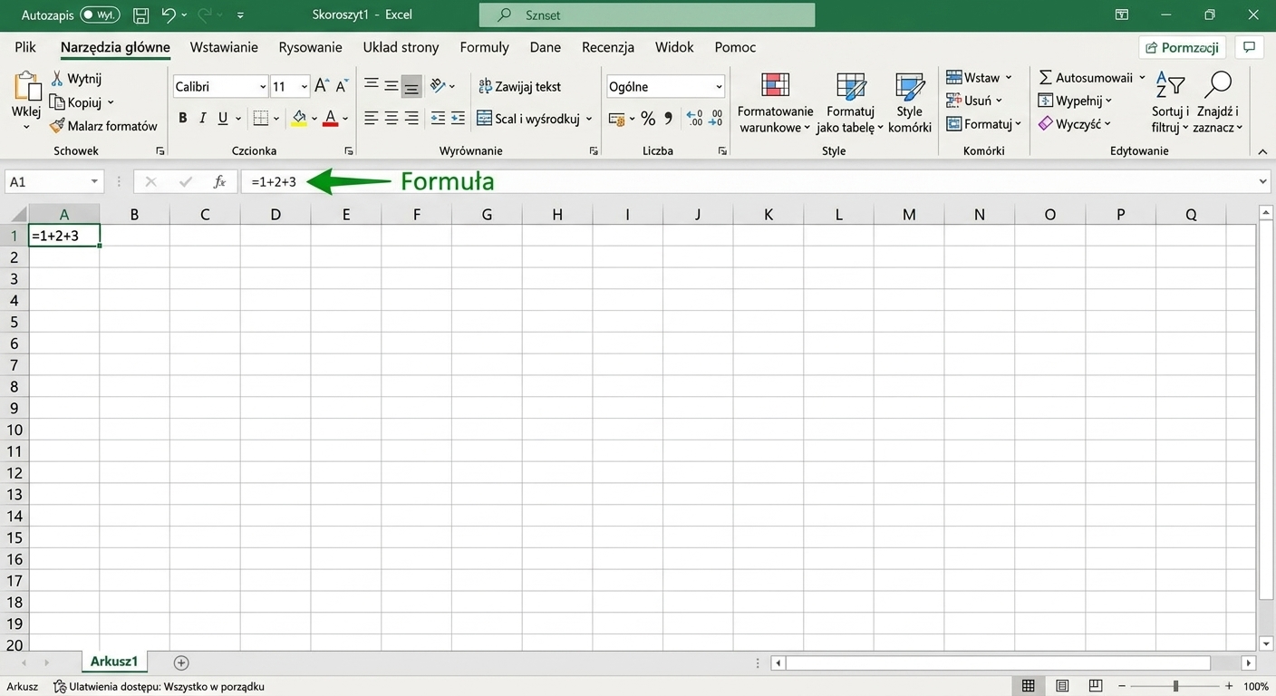1276x696 pixels.
Task: Switch to Normal view icon
Action: pos(1029,686)
